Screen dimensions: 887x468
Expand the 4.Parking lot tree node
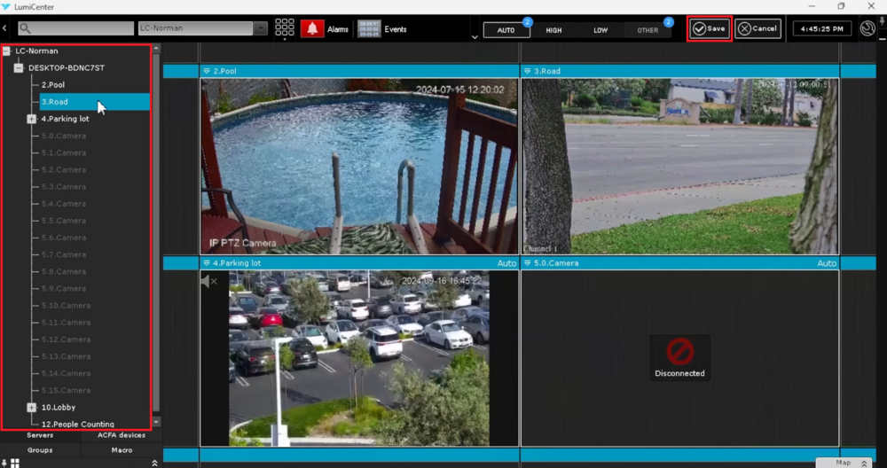(32, 119)
